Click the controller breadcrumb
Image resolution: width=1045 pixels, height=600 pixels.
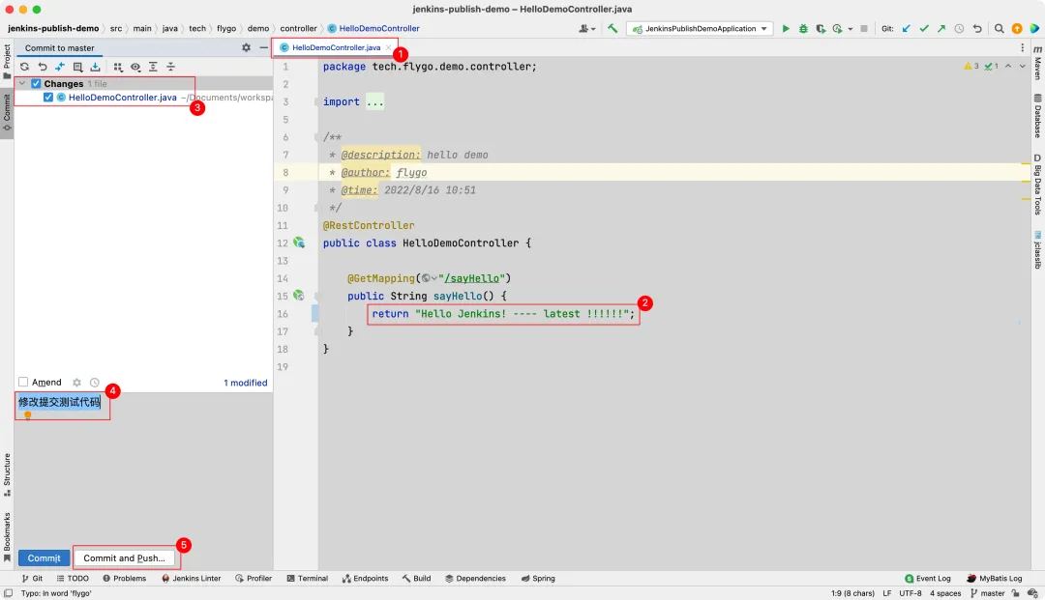pos(298,29)
